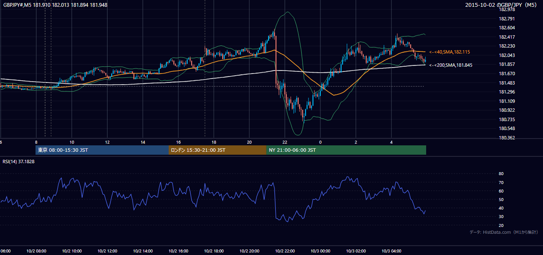Click the 10/2 20:00 time label

(250, 251)
